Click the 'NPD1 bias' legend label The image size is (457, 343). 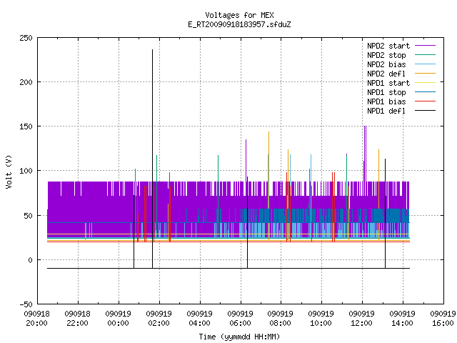386,101
